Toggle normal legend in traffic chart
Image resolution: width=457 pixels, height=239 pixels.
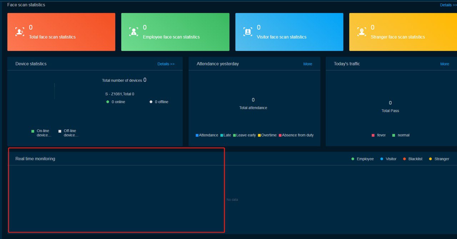[401, 135]
